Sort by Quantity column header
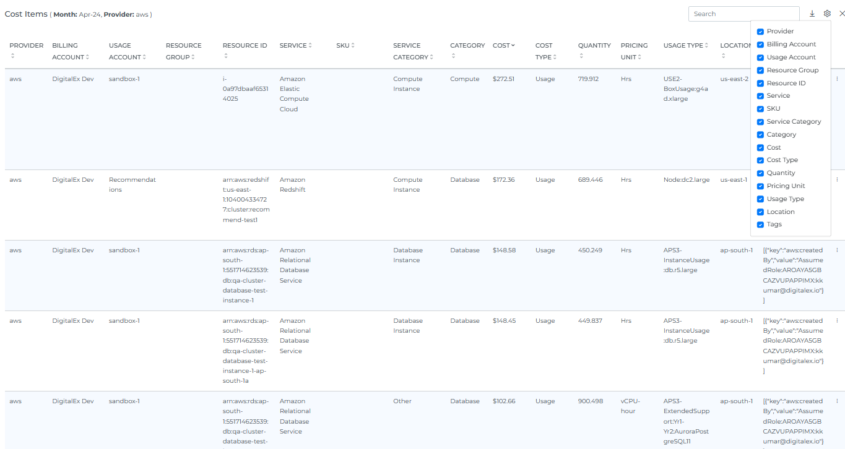845x449 pixels. pyautogui.click(x=594, y=46)
